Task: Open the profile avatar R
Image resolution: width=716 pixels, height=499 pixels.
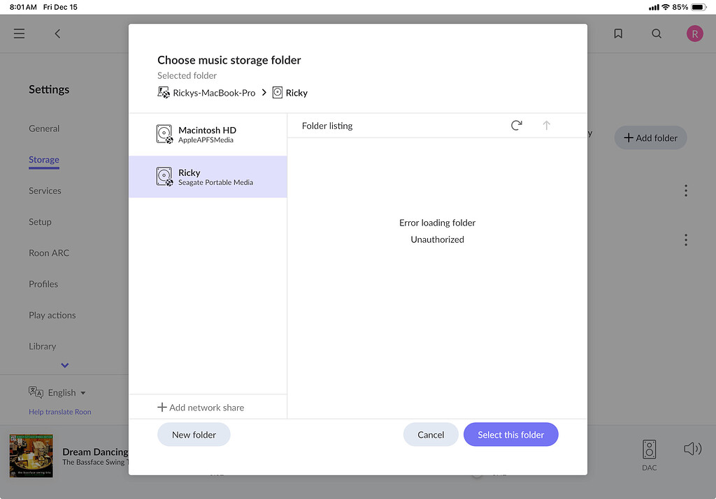Action: [694, 33]
